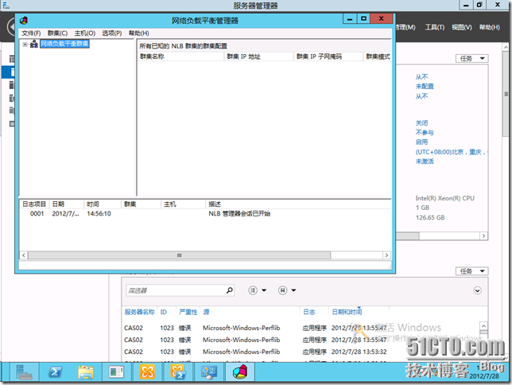Click the 主机 log column header

[x=183, y=204]
